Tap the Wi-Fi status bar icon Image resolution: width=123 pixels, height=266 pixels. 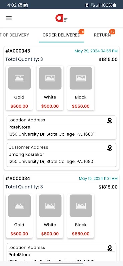click(93, 5)
